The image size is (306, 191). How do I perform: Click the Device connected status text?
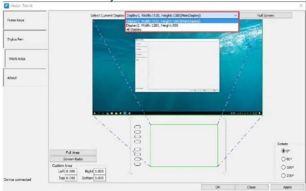[x=17, y=179]
